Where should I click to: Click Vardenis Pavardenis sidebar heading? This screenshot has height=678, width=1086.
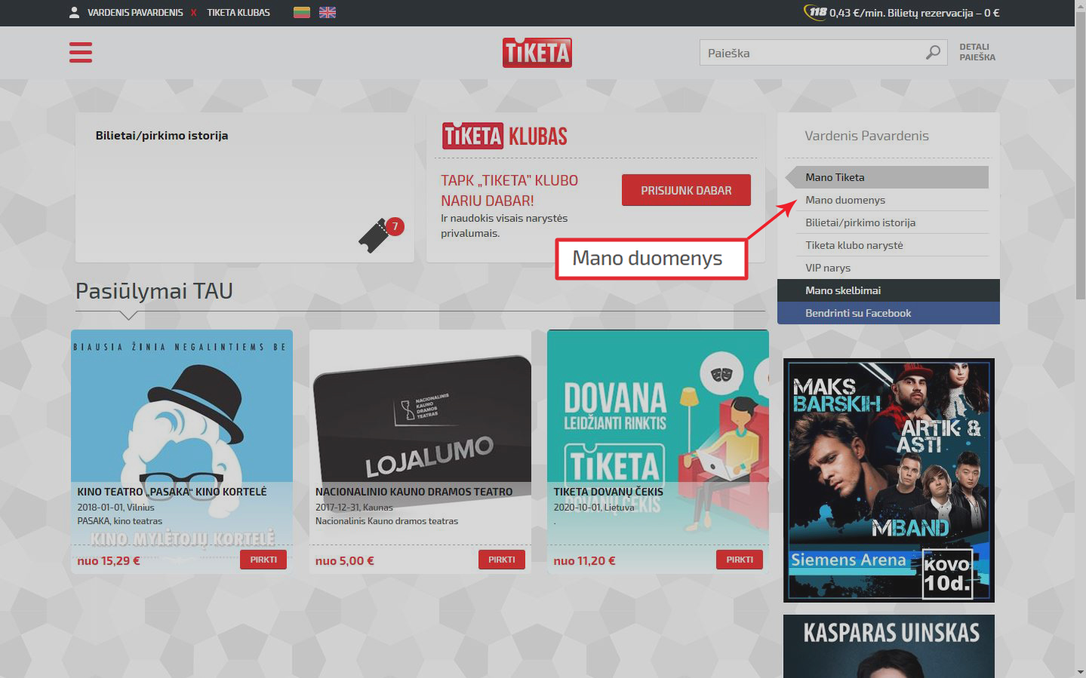tap(866, 136)
